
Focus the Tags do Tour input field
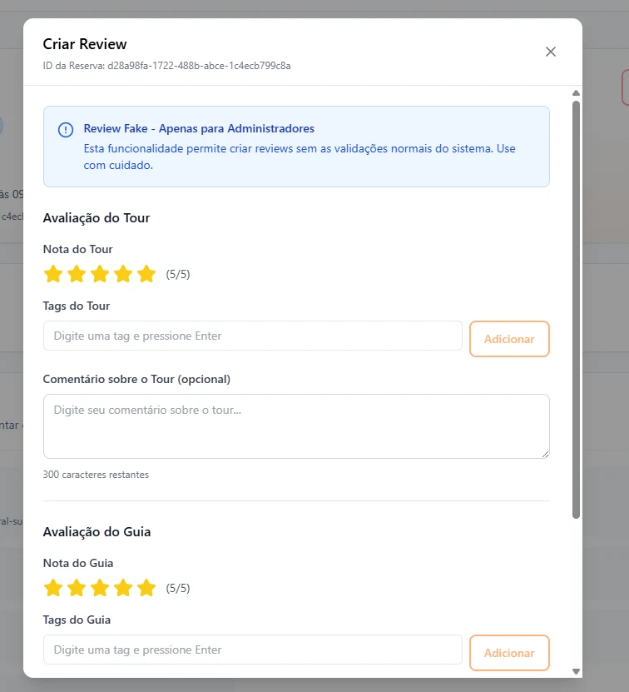point(253,336)
